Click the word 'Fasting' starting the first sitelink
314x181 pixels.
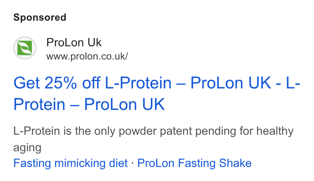coord(32,163)
